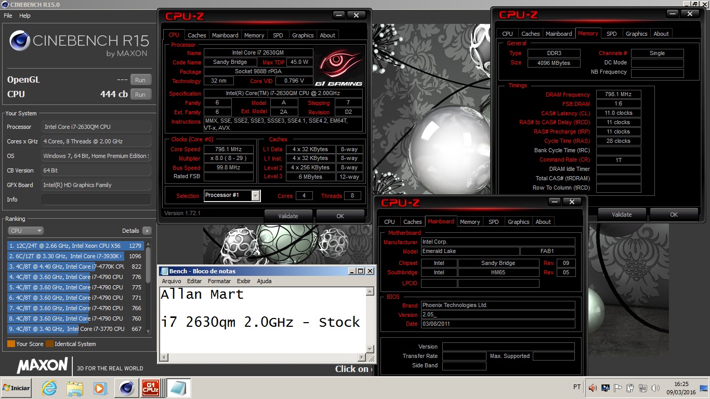Open Notepad Ajuda menu
This screenshot has height=399, width=710.
point(264,281)
